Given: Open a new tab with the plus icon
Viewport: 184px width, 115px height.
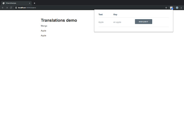Looking at the screenshot, I should coord(34,3).
